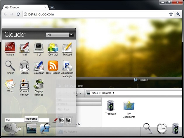This screenshot has width=184, height=138.
Task: Open the trashcan icon in the dock
Action: point(176,128)
